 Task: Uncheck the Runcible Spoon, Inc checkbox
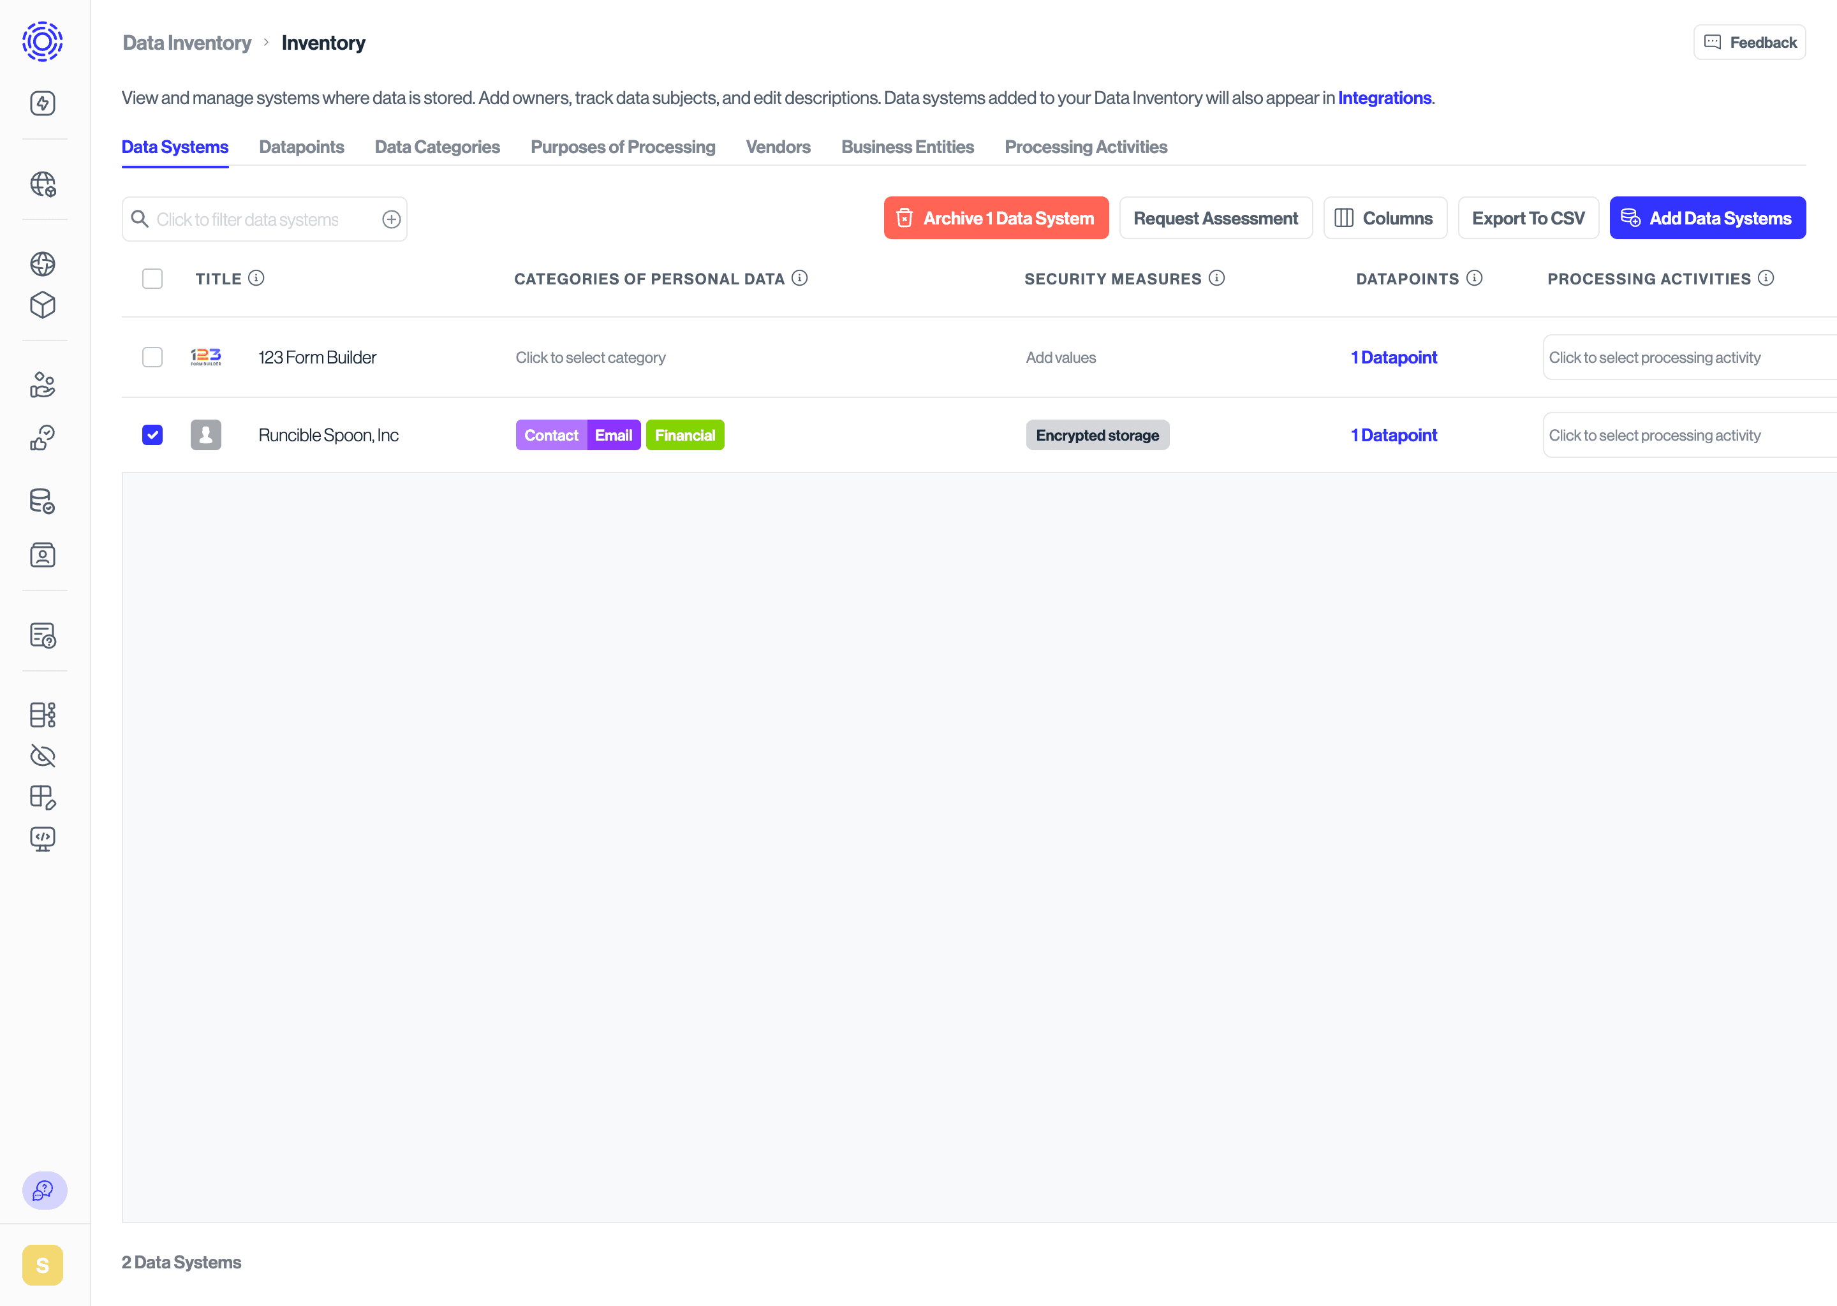pyautogui.click(x=152, y=434)
